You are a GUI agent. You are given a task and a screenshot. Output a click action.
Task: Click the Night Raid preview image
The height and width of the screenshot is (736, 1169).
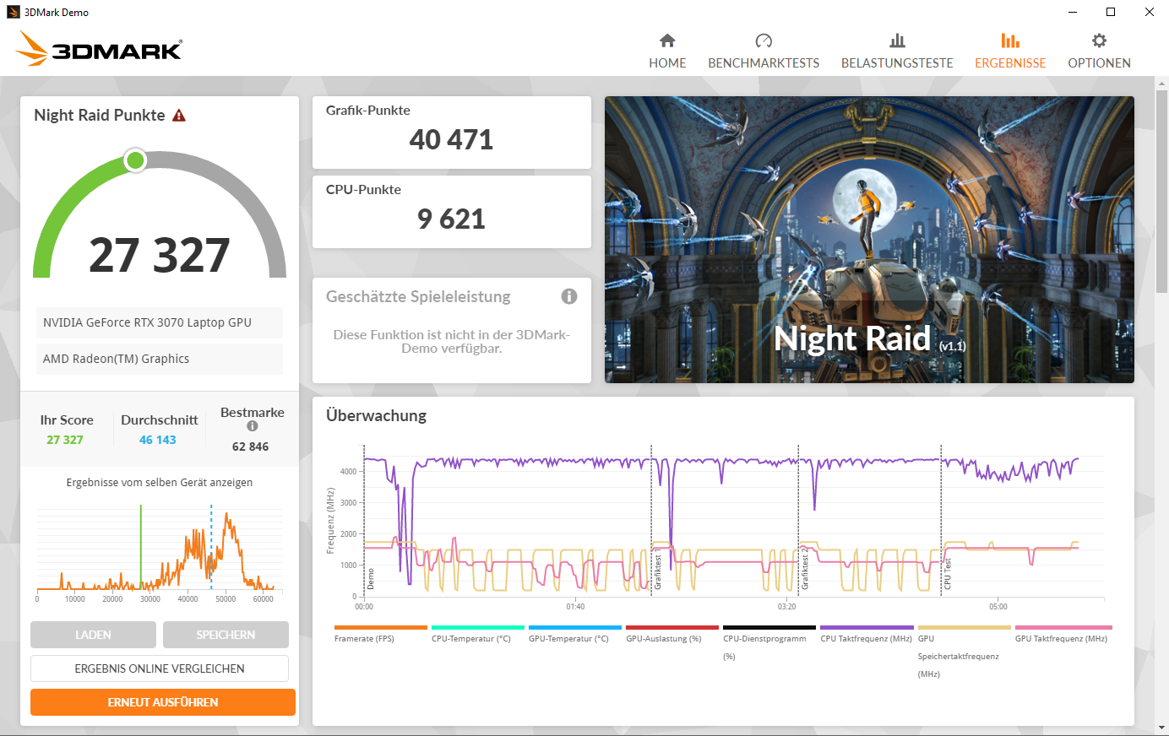[869, 240]
